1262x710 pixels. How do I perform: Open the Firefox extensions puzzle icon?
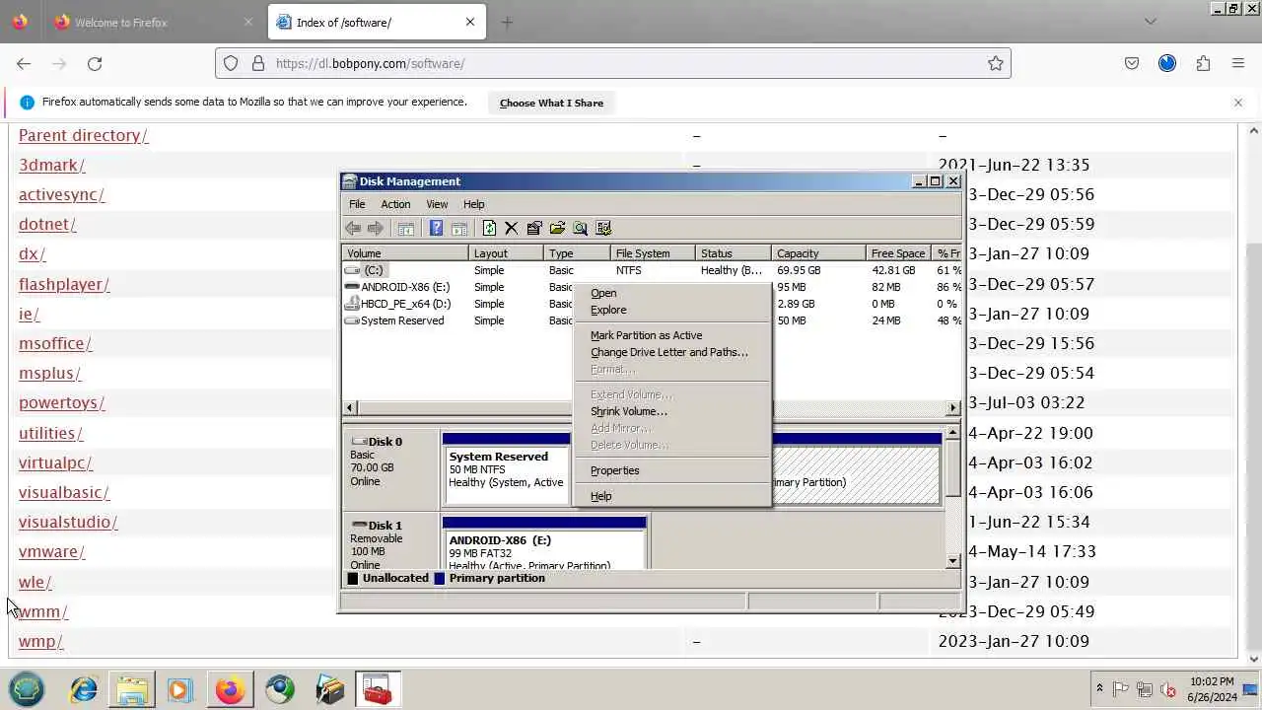(1203, 63)
